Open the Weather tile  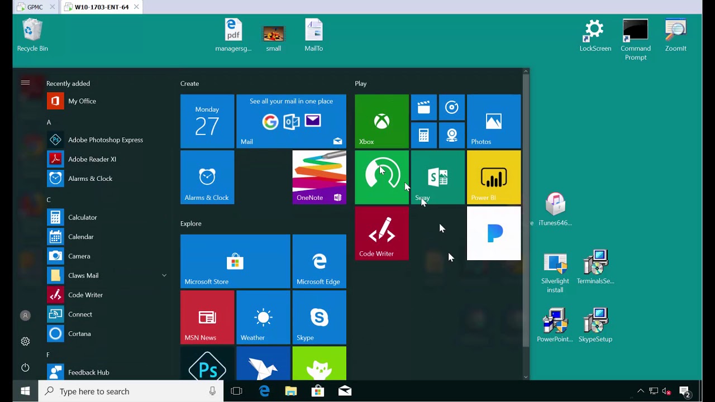tap(263, 317)
